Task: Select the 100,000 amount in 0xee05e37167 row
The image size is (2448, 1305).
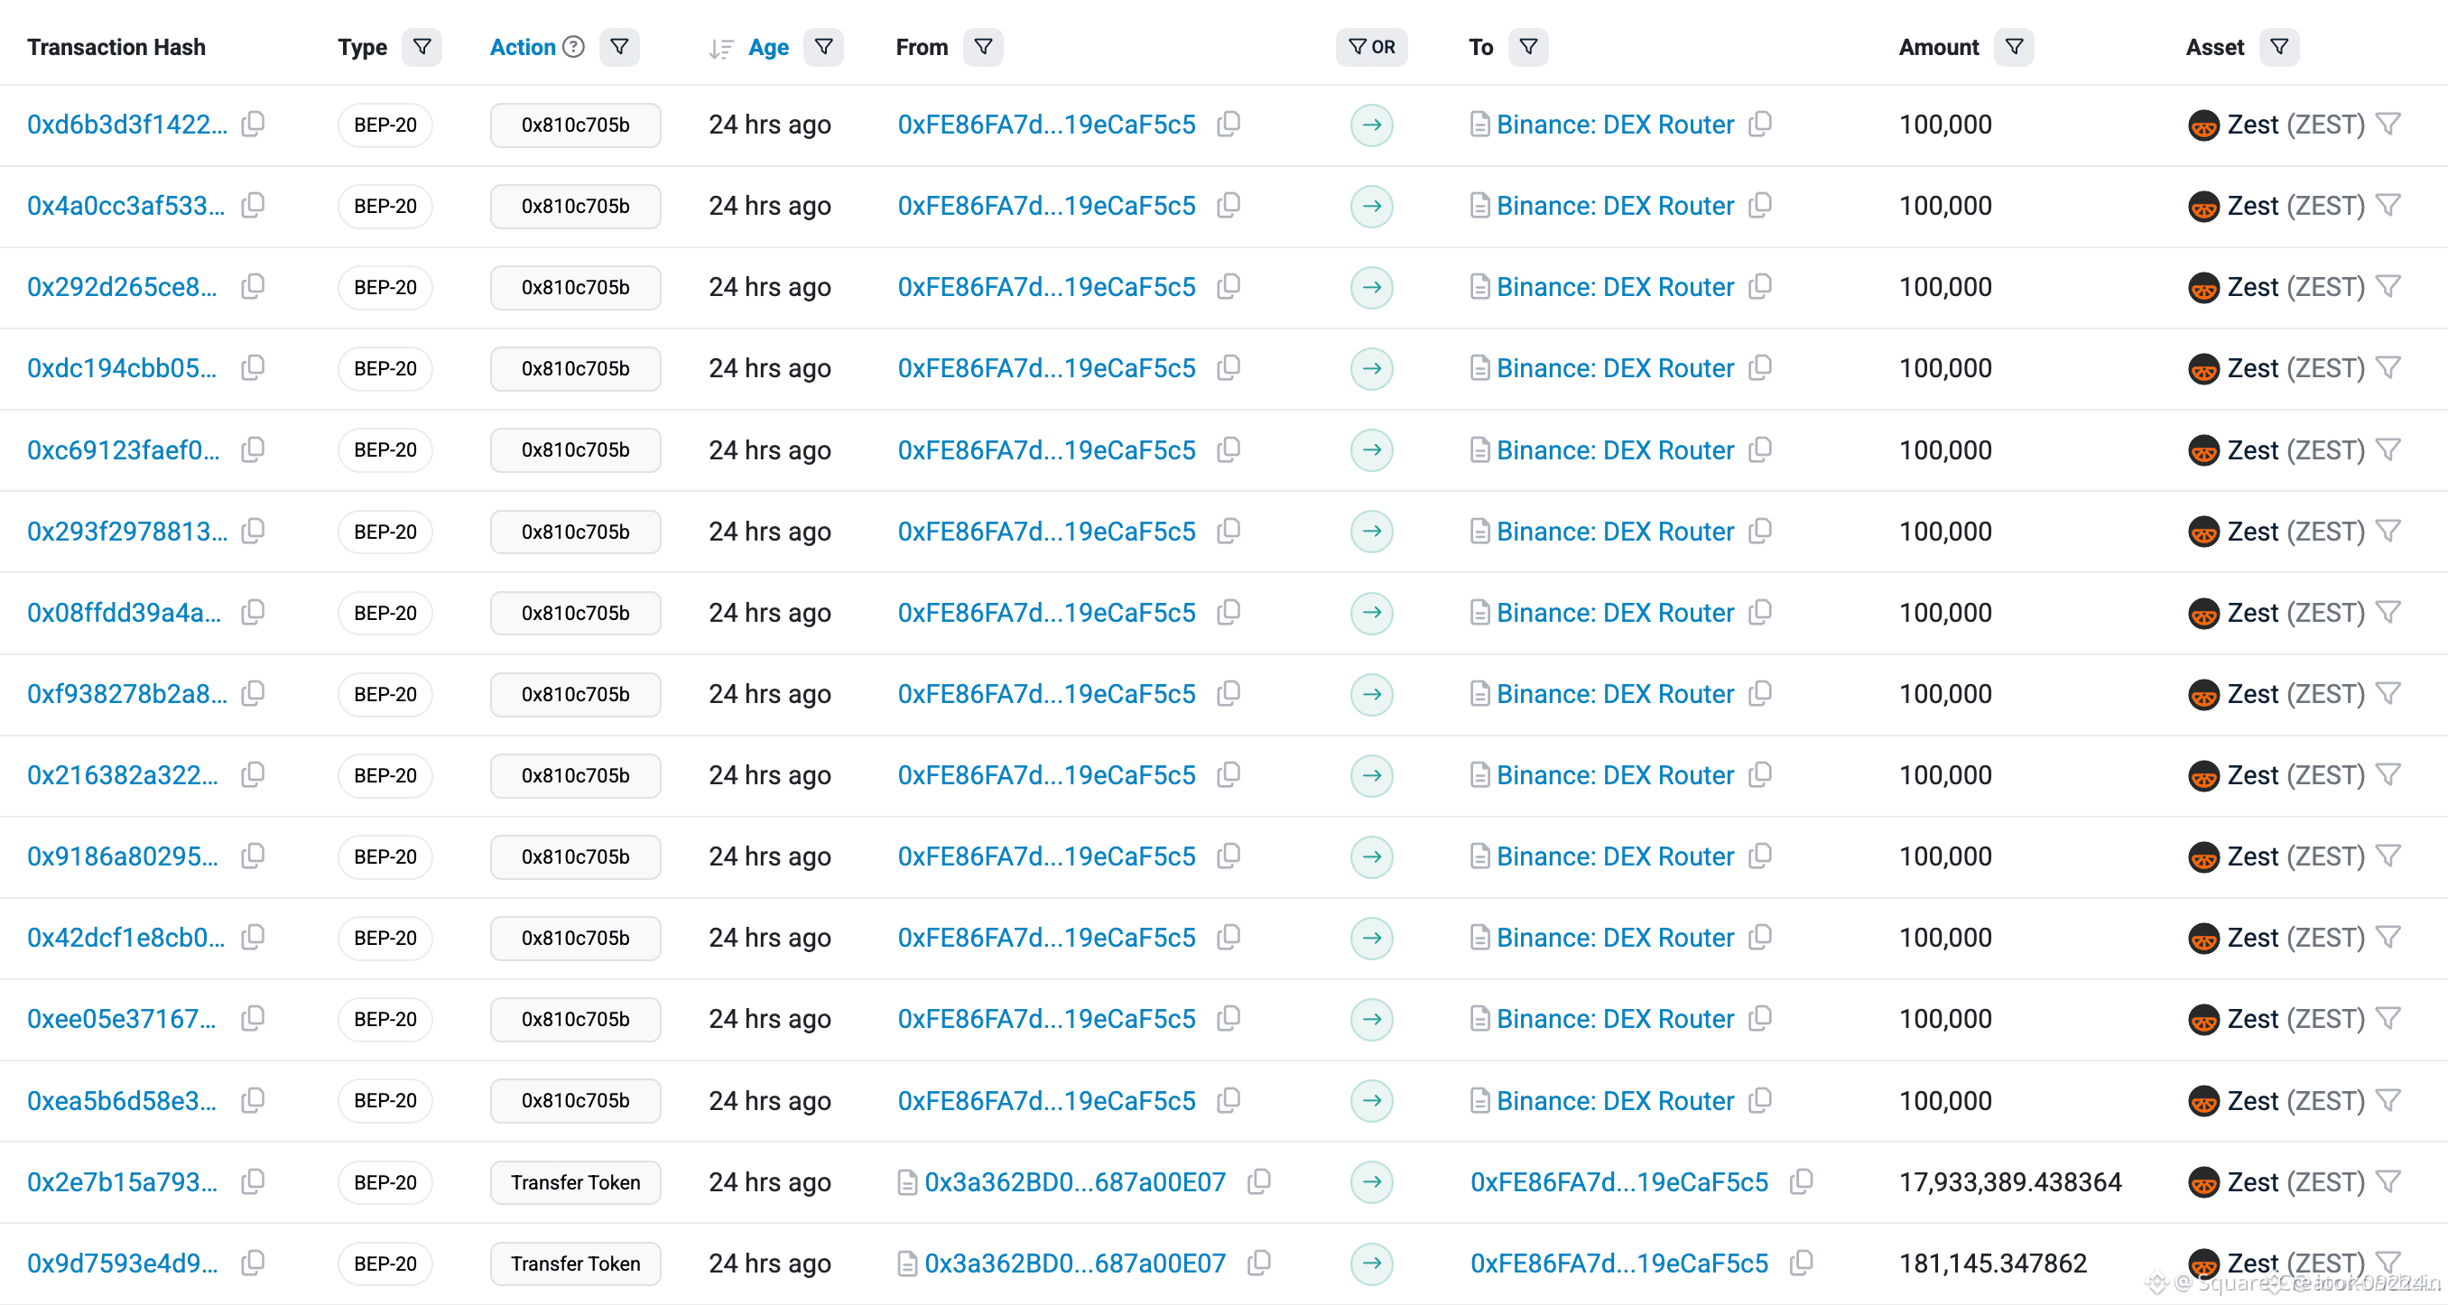Action: pos(1945,1019)
